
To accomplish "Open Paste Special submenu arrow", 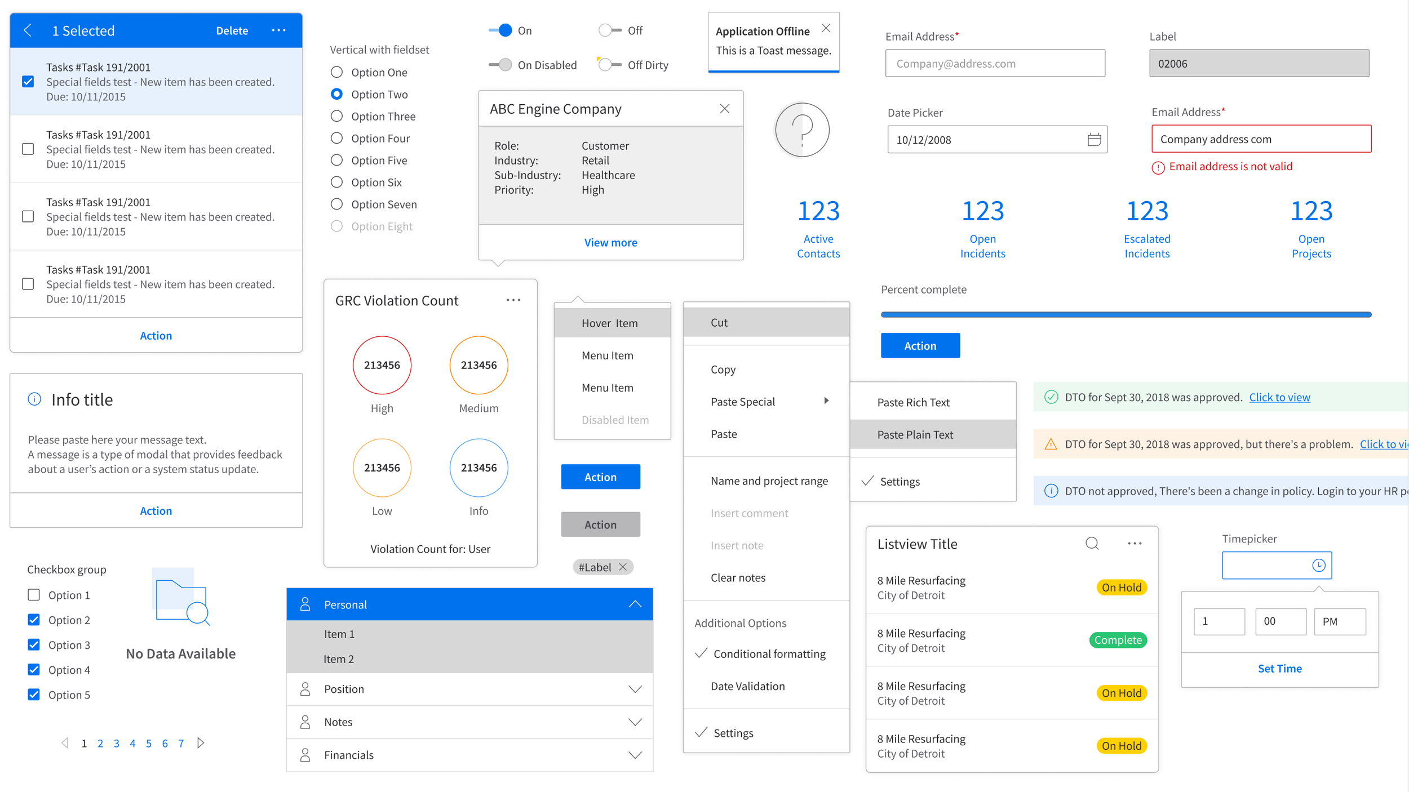I will tap(826, 401).
